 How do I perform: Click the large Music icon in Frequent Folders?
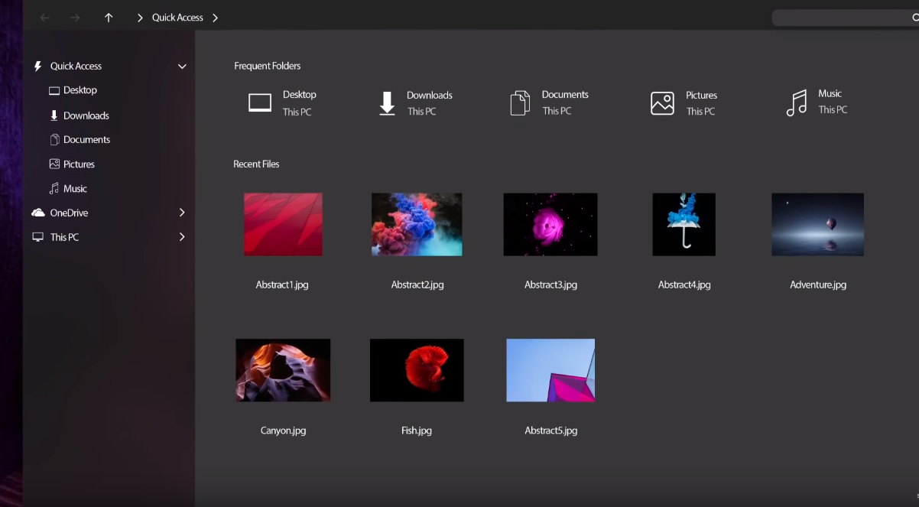click(797, 103)
